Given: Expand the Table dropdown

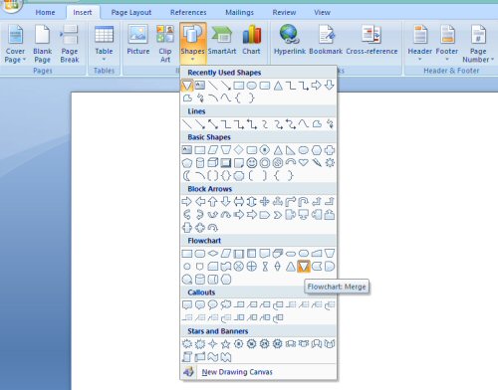Looking at the screenshot, I should (104, 44).
